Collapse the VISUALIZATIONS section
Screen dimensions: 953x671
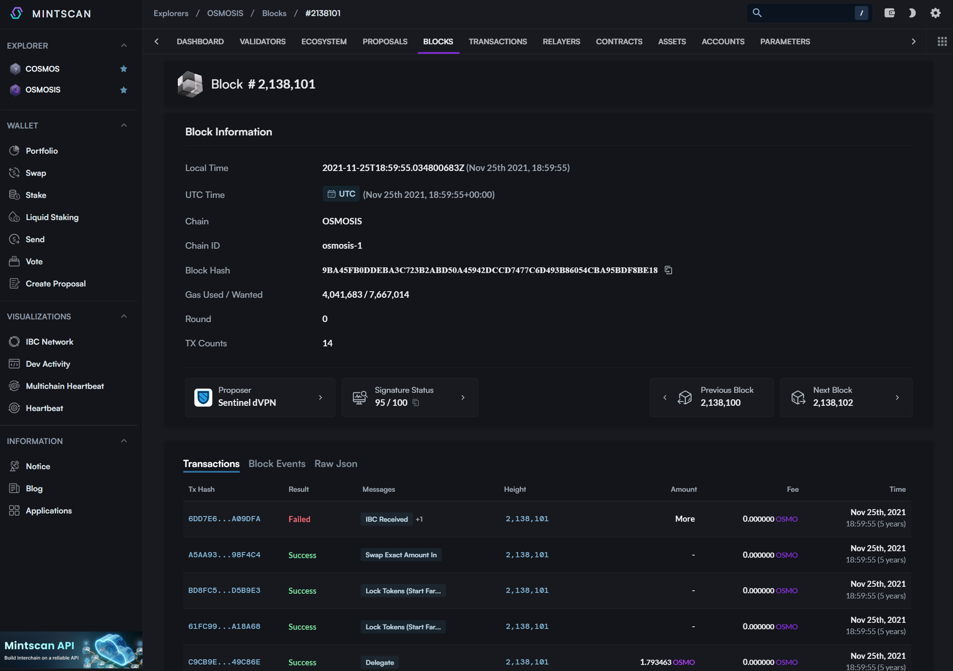pos(124,316)
